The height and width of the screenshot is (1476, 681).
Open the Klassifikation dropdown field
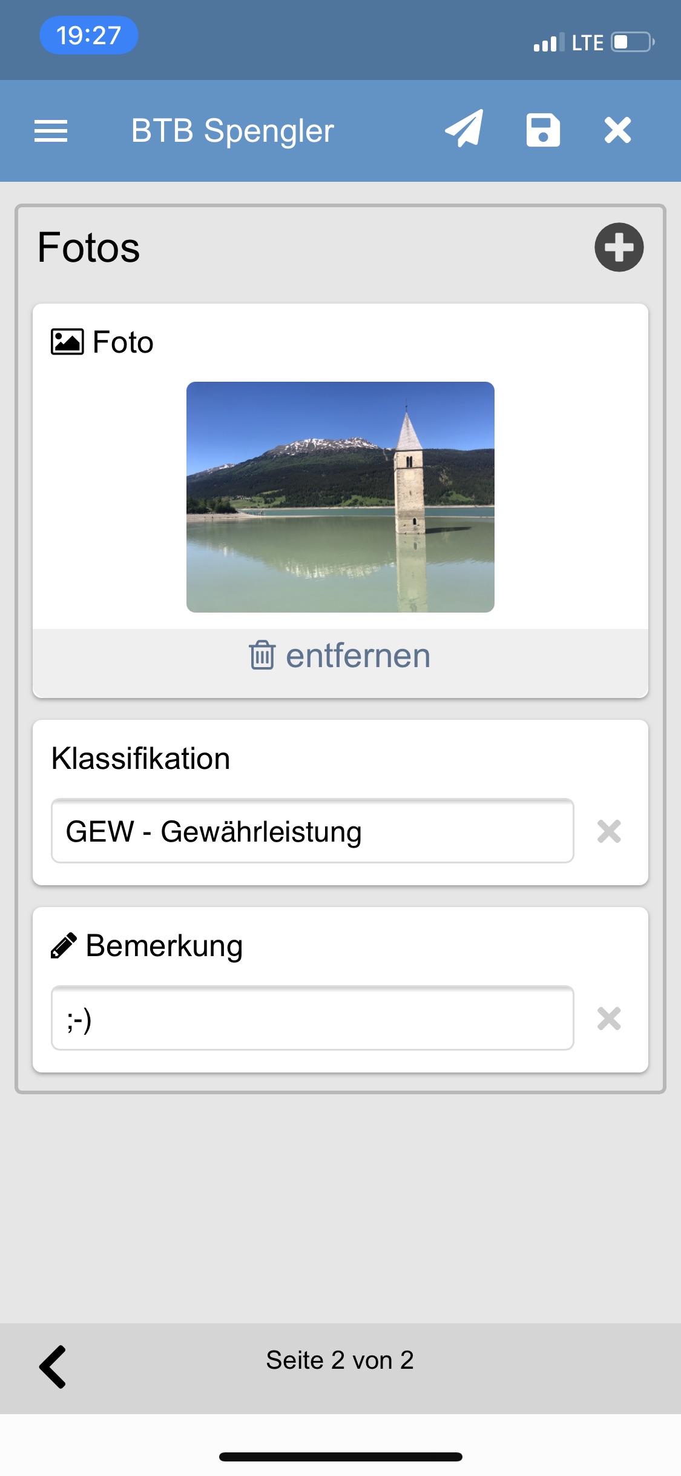coord(312,831)
